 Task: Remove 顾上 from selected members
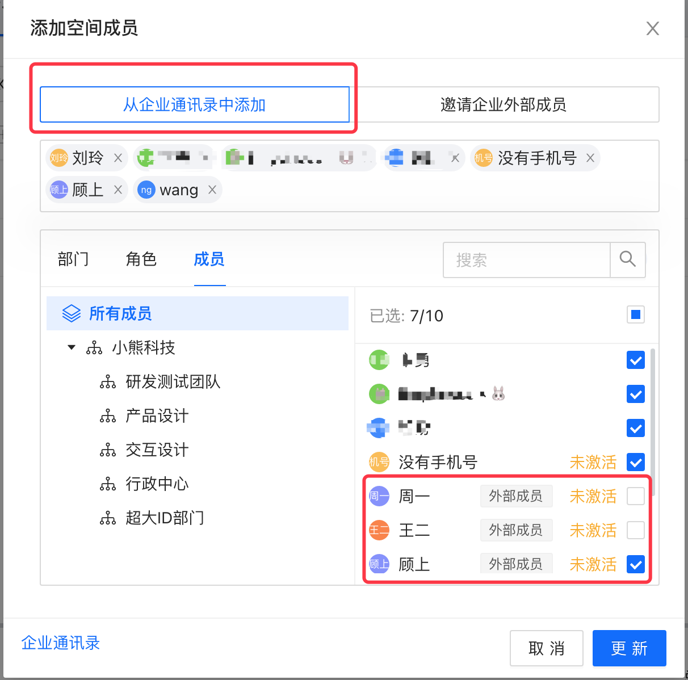pyautogui.click(x=118, y=190)
